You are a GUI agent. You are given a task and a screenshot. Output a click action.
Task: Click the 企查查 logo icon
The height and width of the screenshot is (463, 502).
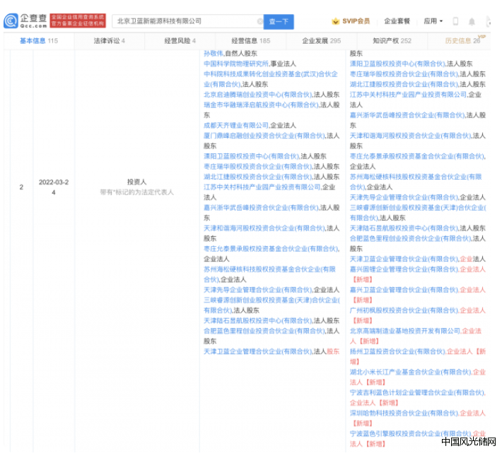pyautogui.click(x=11, y=21)
